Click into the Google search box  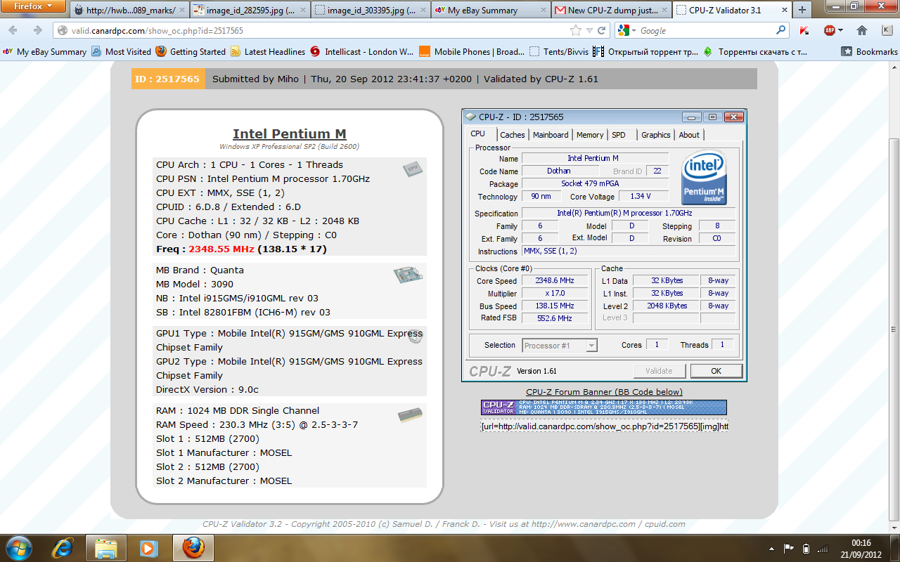click(707, 30)
